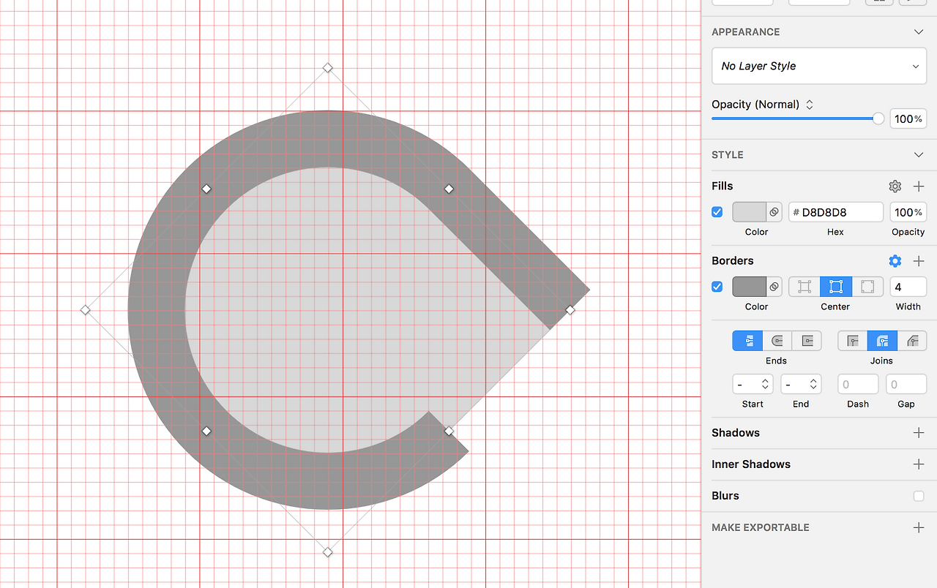Add a new shadow with plus icon
The image size is (937, 588).
[x=919, y=433]
